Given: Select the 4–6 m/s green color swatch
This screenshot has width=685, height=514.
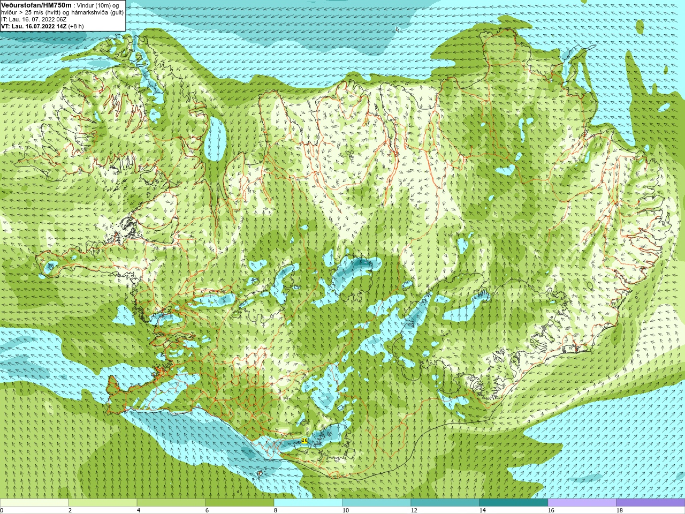Looking at the screenshot, I should click(171, 503).
